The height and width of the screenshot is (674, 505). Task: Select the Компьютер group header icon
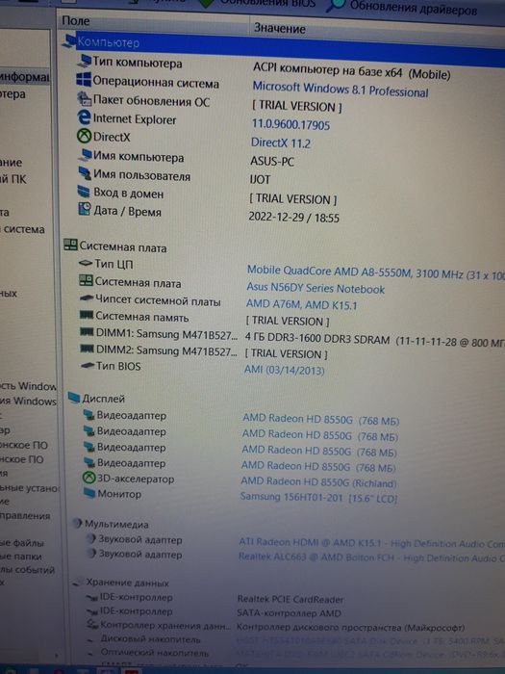[69, 41]
